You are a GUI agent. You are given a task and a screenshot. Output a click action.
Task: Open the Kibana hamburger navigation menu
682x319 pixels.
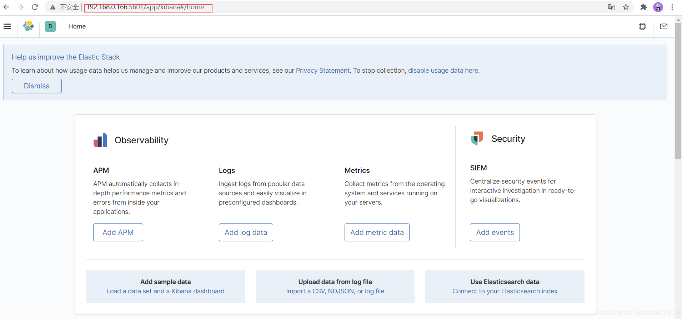tap(7, 26)
